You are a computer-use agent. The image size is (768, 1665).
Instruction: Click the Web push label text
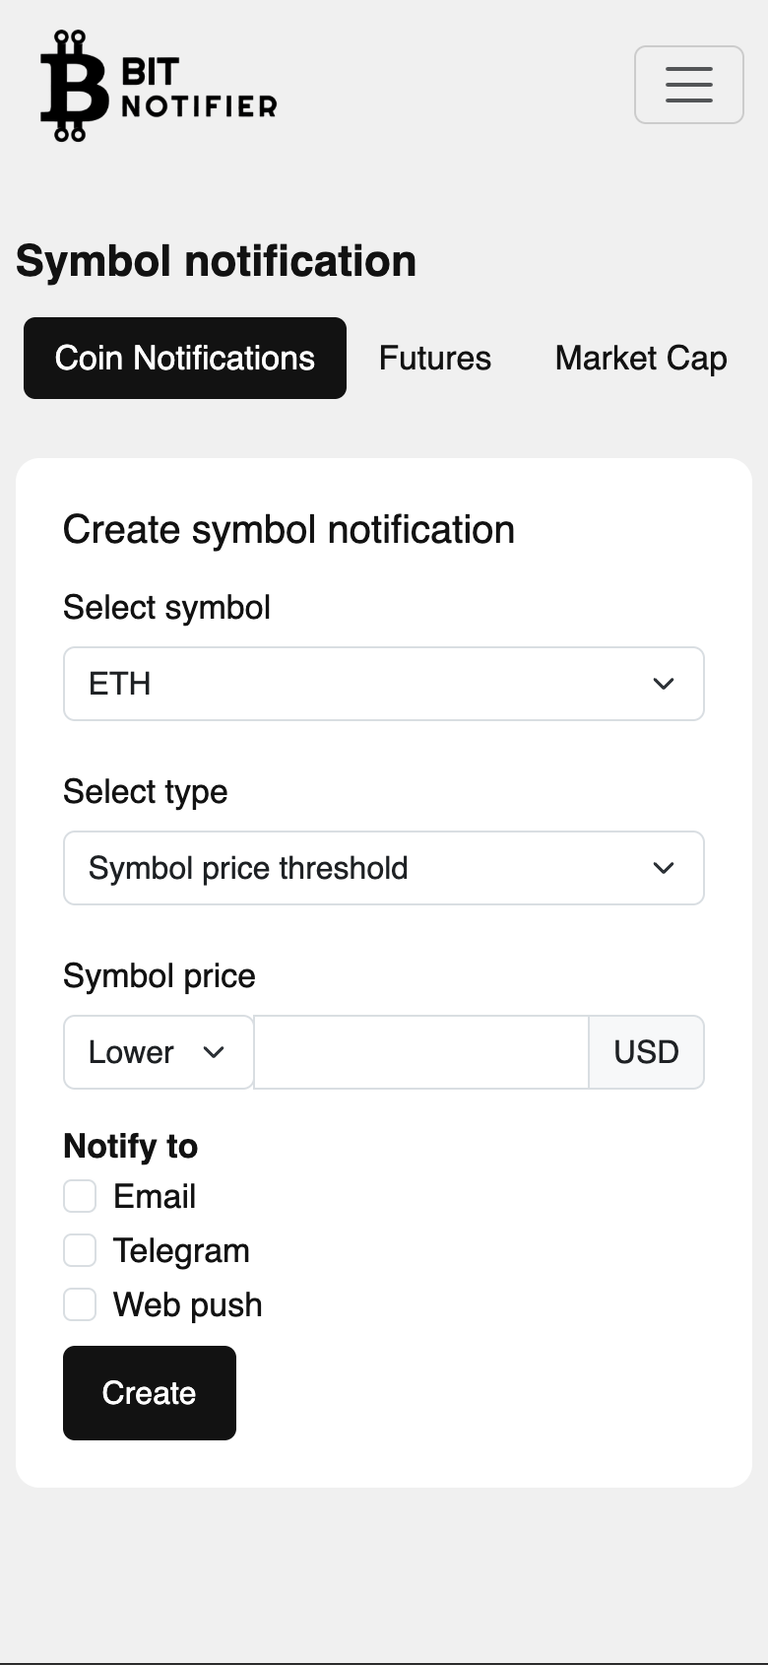[188, 1305]
